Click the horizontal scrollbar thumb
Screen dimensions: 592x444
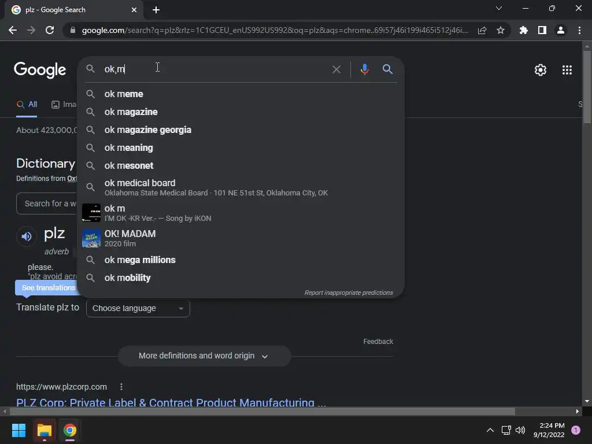pyautogui.click(x=262, y=411)
